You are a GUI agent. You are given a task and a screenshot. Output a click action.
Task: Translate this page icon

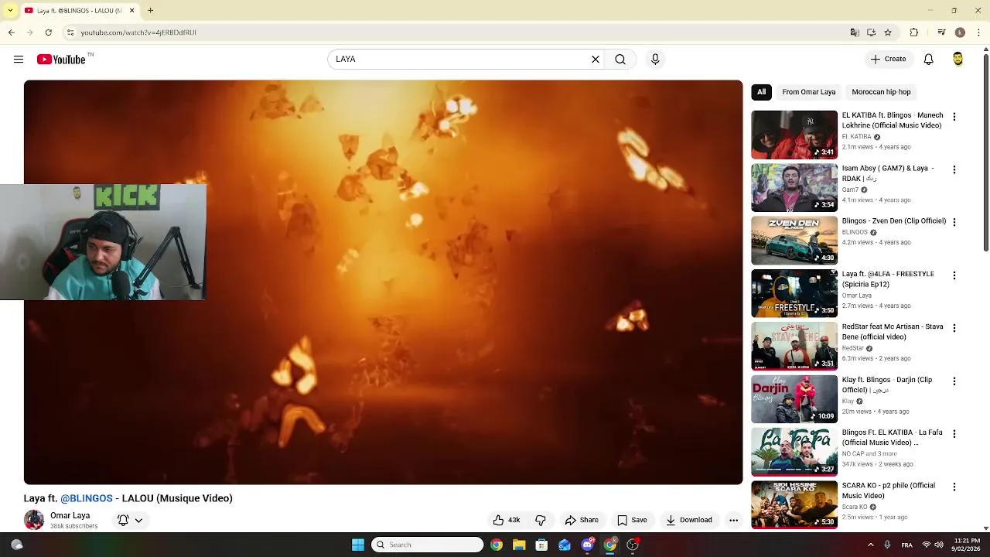854,32
